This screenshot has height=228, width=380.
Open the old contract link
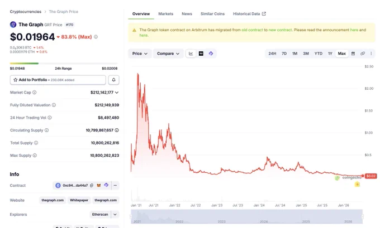pyautogui.click(x=252, y=30)
